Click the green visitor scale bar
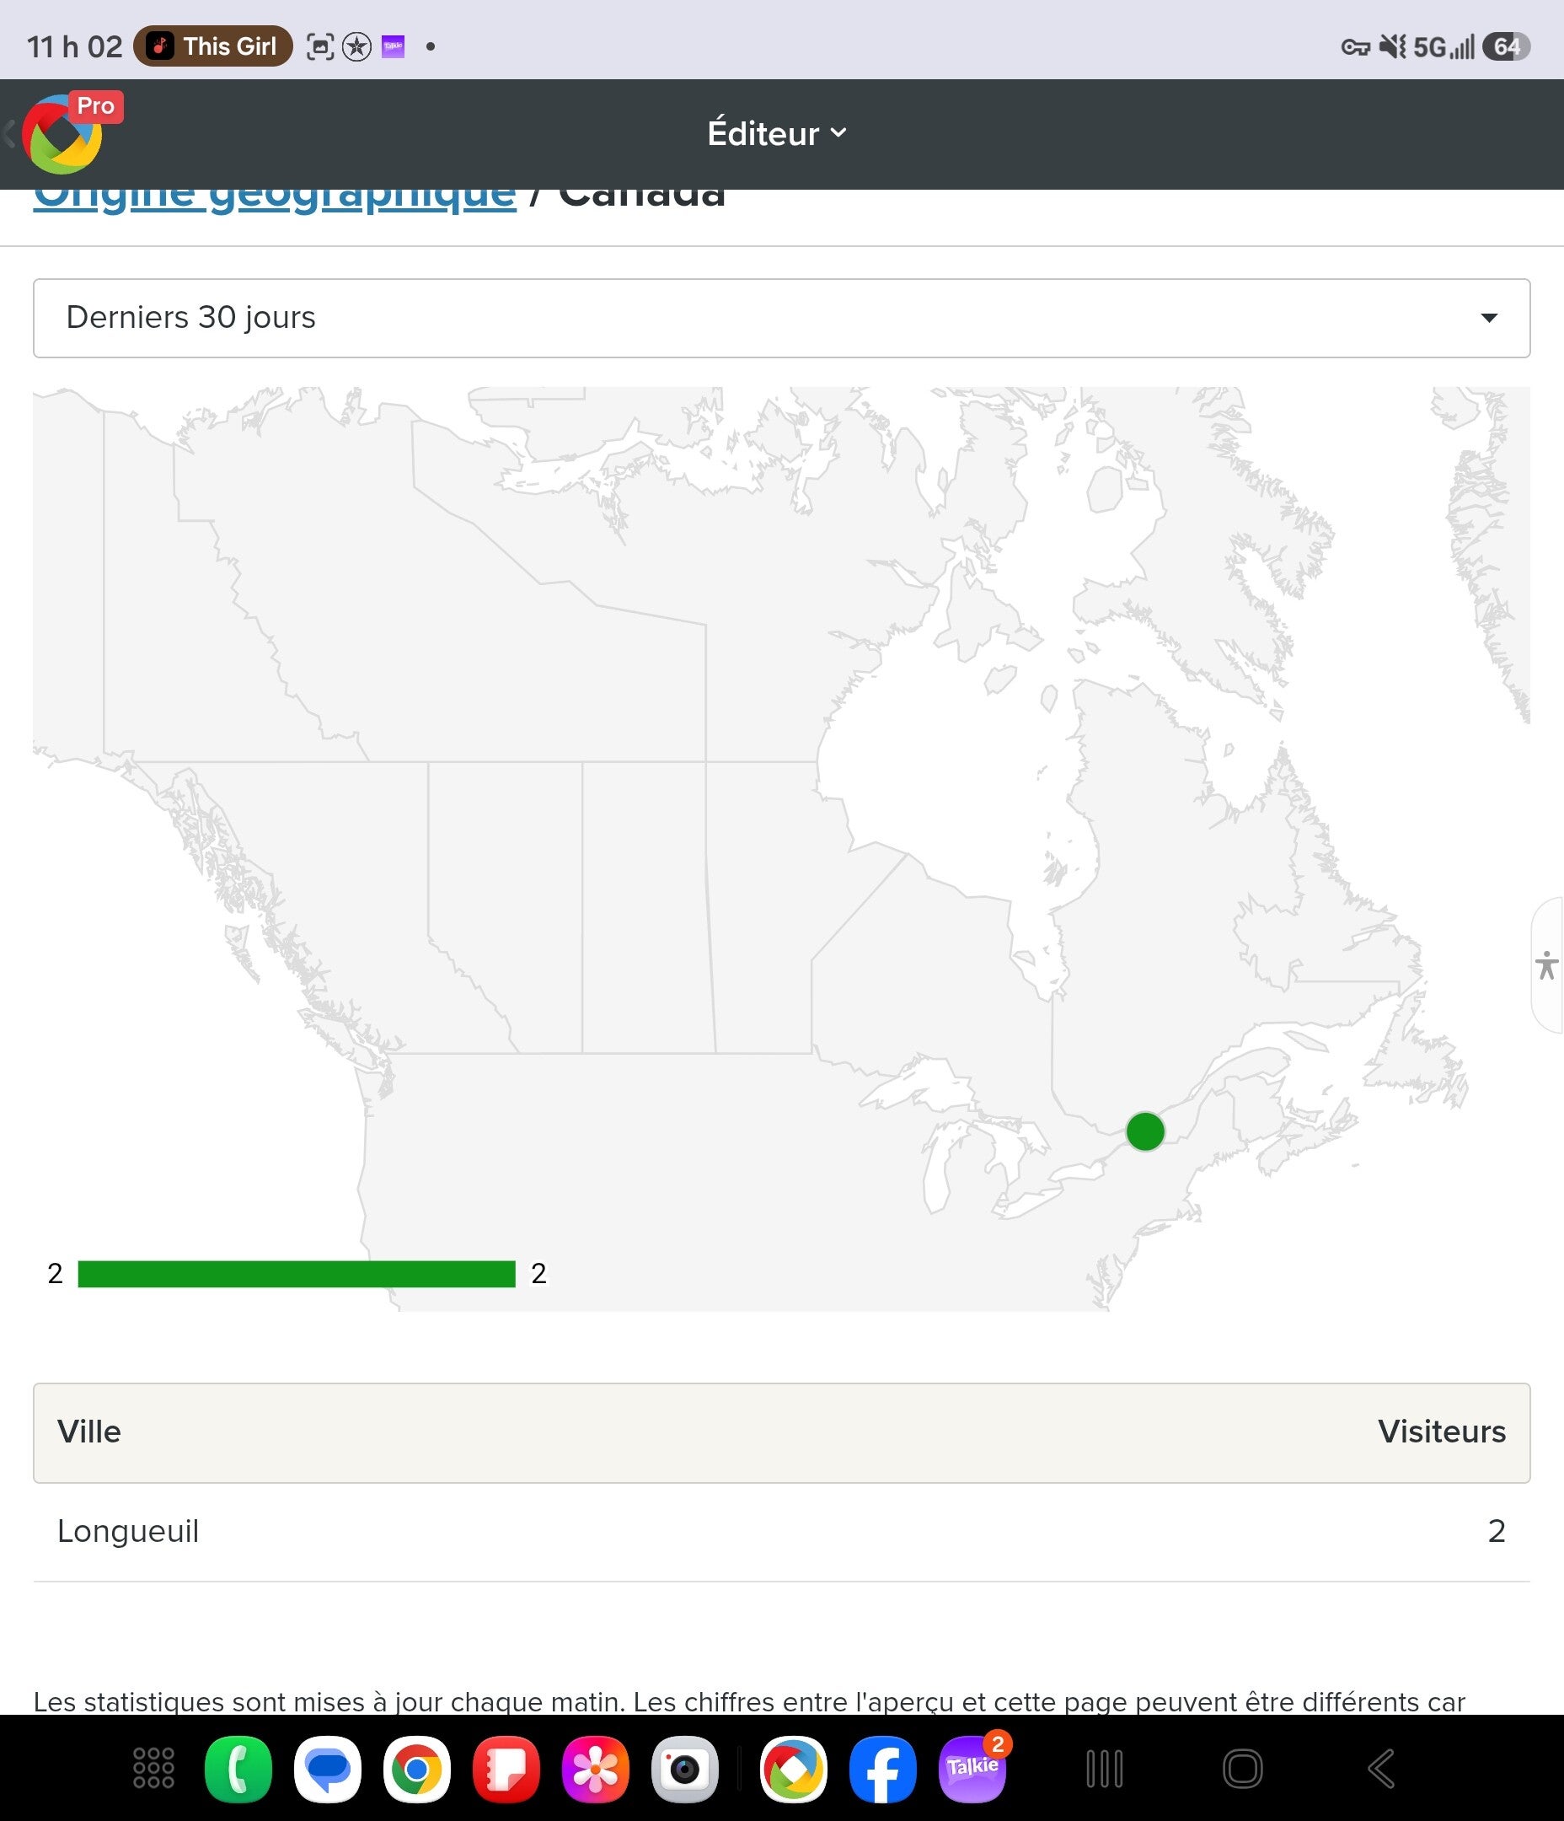The width and height of the screenshot is (1564, 1821). [297, 1274]
